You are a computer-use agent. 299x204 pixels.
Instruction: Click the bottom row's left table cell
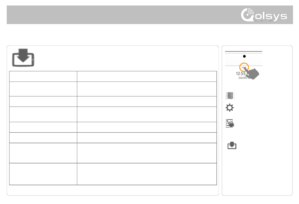(x=43, y=174)
